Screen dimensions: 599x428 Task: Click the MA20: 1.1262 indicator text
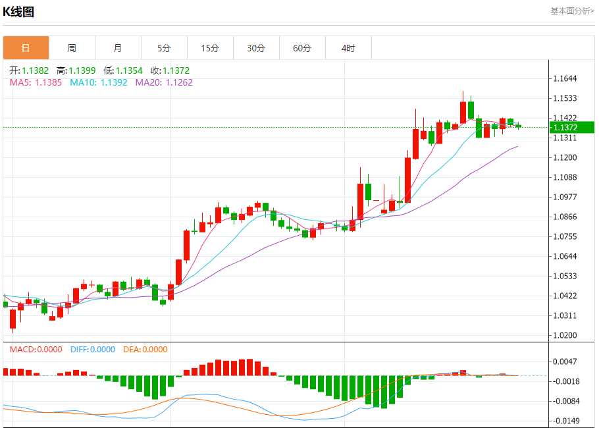click(164, 82)
